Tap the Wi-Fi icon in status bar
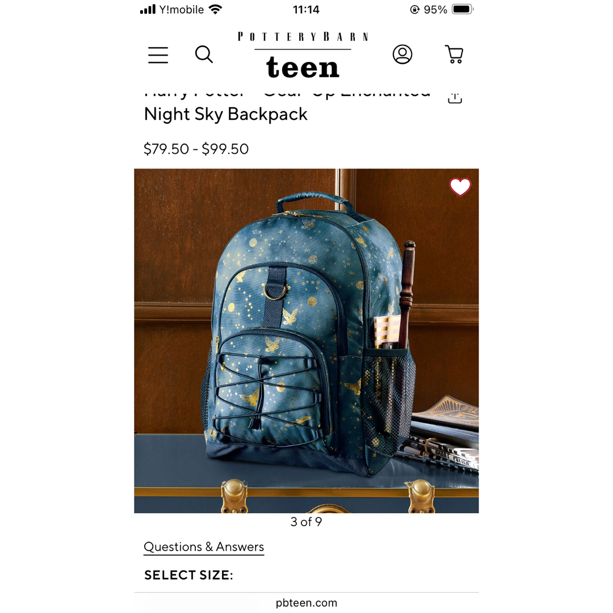Screen dimensions: 613x613 pyautogui.click(x=216, y=9)
